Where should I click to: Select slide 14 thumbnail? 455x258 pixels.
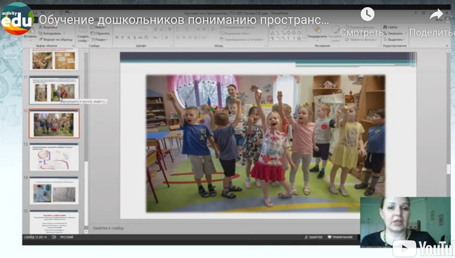coord(54,191)
